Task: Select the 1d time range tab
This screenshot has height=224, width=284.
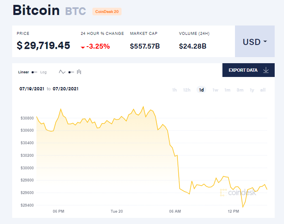Action: [201, 90]
